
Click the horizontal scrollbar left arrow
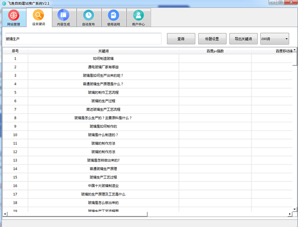(x=5, y=214)
